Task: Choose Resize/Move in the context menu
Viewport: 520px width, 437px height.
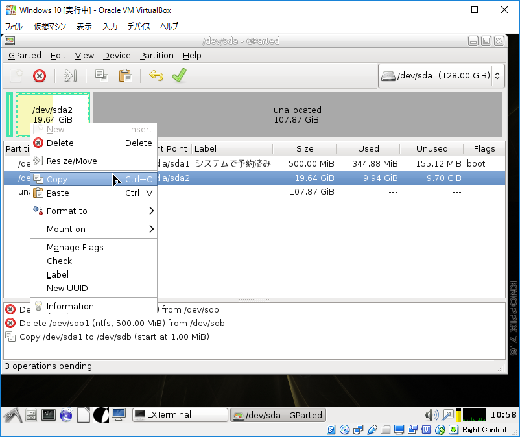Action: [93, 161]
